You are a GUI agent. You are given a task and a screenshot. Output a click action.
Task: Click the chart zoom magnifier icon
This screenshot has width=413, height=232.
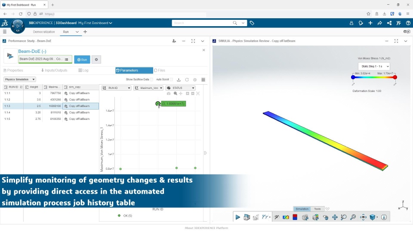tap(175, 93)
